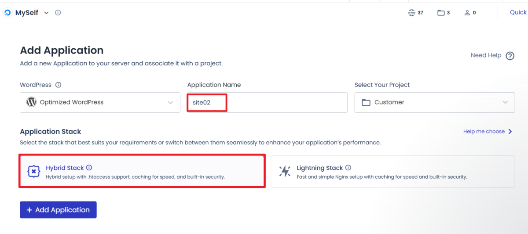Click the Add Application button
This screenshot has width=528, height=234.
(x=58, y=210)
